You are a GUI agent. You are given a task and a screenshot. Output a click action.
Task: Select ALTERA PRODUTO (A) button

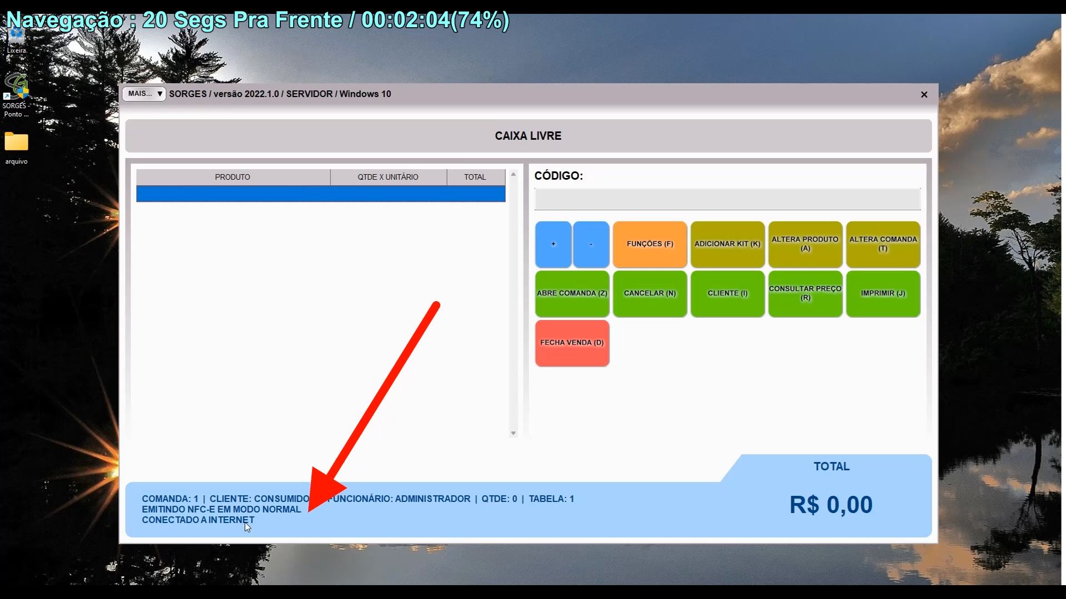[x=805, y=244]
